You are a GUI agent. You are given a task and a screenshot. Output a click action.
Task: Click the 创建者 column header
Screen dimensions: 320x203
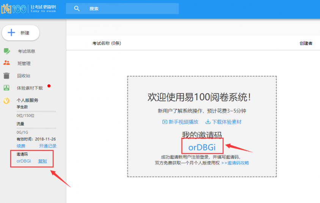point(306,43)
